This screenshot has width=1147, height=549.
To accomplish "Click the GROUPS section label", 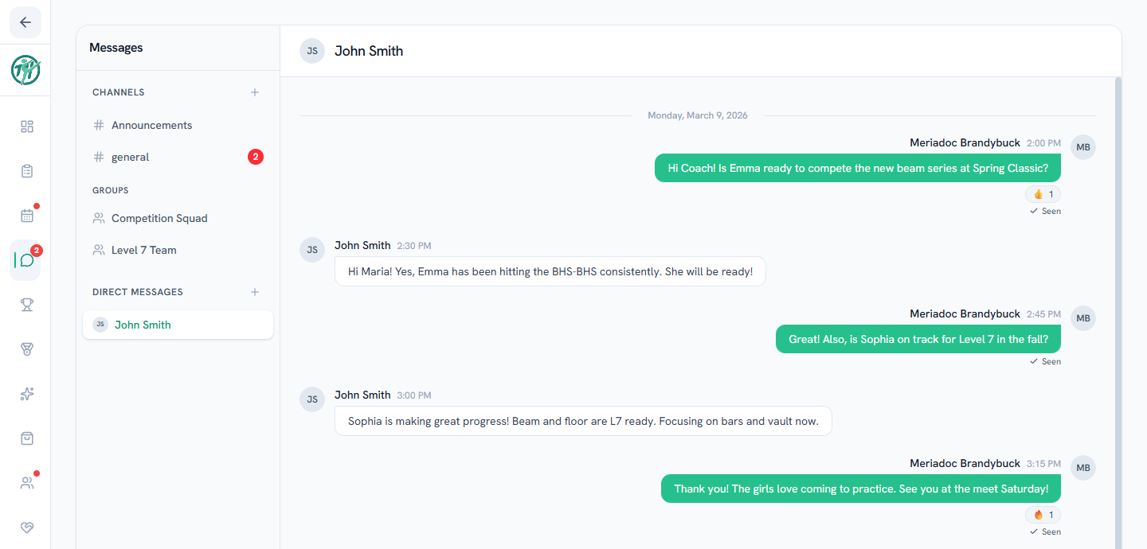I will click(x=111, y=190).
